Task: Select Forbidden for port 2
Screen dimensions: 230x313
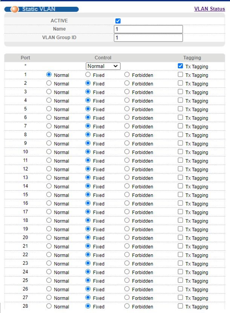Action: coord(127,83)
